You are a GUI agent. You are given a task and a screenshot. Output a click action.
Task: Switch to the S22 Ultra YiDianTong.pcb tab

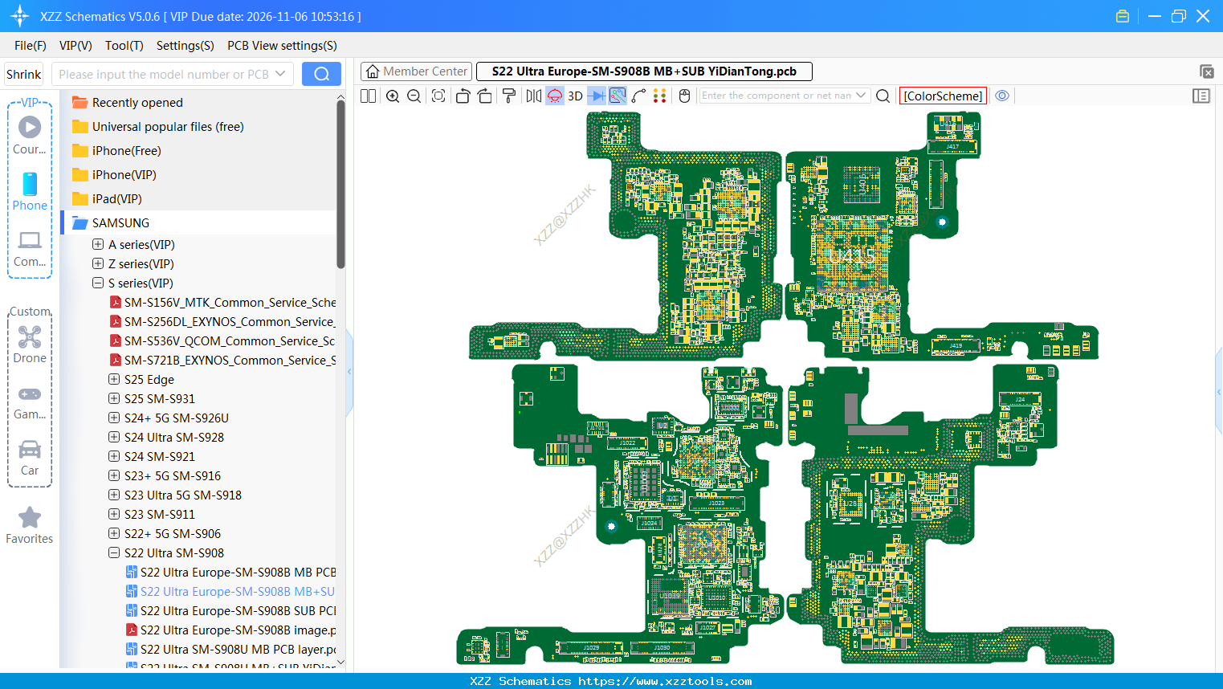[x=644, y=71]
